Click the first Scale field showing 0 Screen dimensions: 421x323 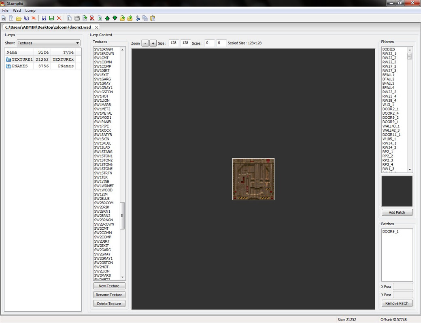(209, 43)
